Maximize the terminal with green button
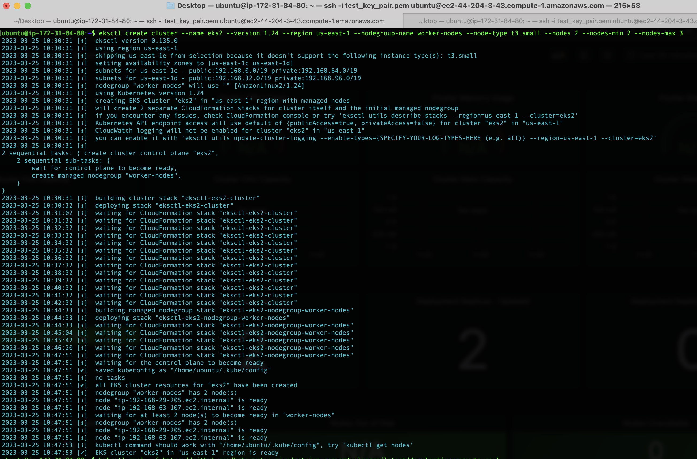 tap(28, 6)
